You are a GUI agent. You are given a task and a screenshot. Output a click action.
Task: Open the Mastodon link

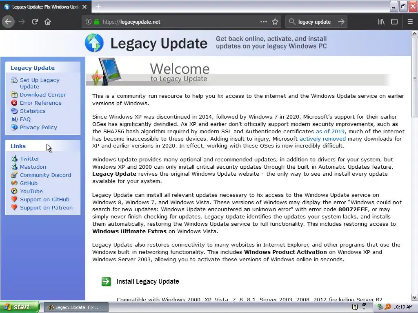coord(33,167)
